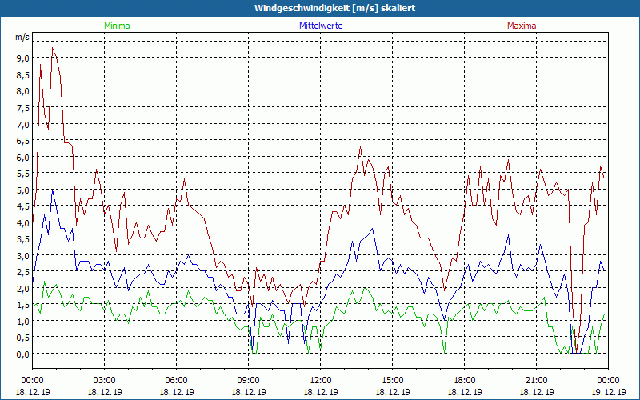
Task: Click the Windgeschwindigkeit chart title bar
Action: point(320,8)
